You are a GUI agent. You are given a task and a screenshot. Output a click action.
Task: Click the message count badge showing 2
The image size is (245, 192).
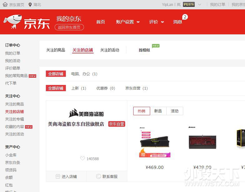(x=185, y=17)
